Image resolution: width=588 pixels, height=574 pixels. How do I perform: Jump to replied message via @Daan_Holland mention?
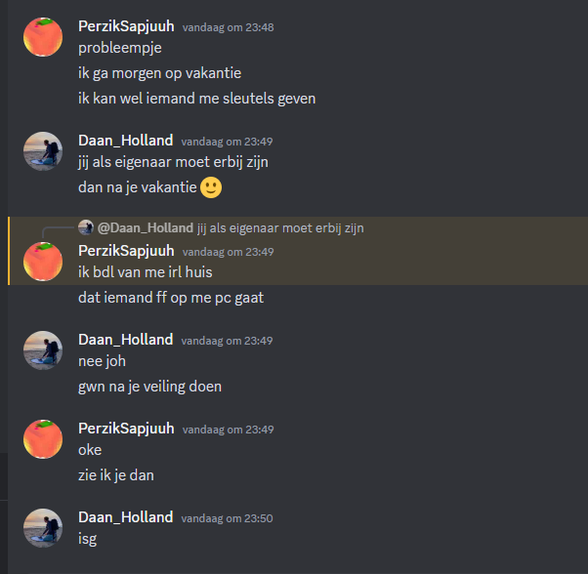pyautogui.click(x=146, y=227)
